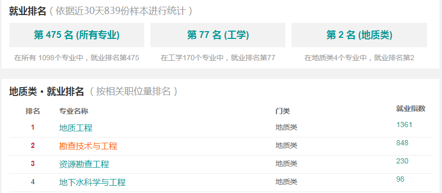Open the 资源勘查工程 major link

[x=84, y=164]
